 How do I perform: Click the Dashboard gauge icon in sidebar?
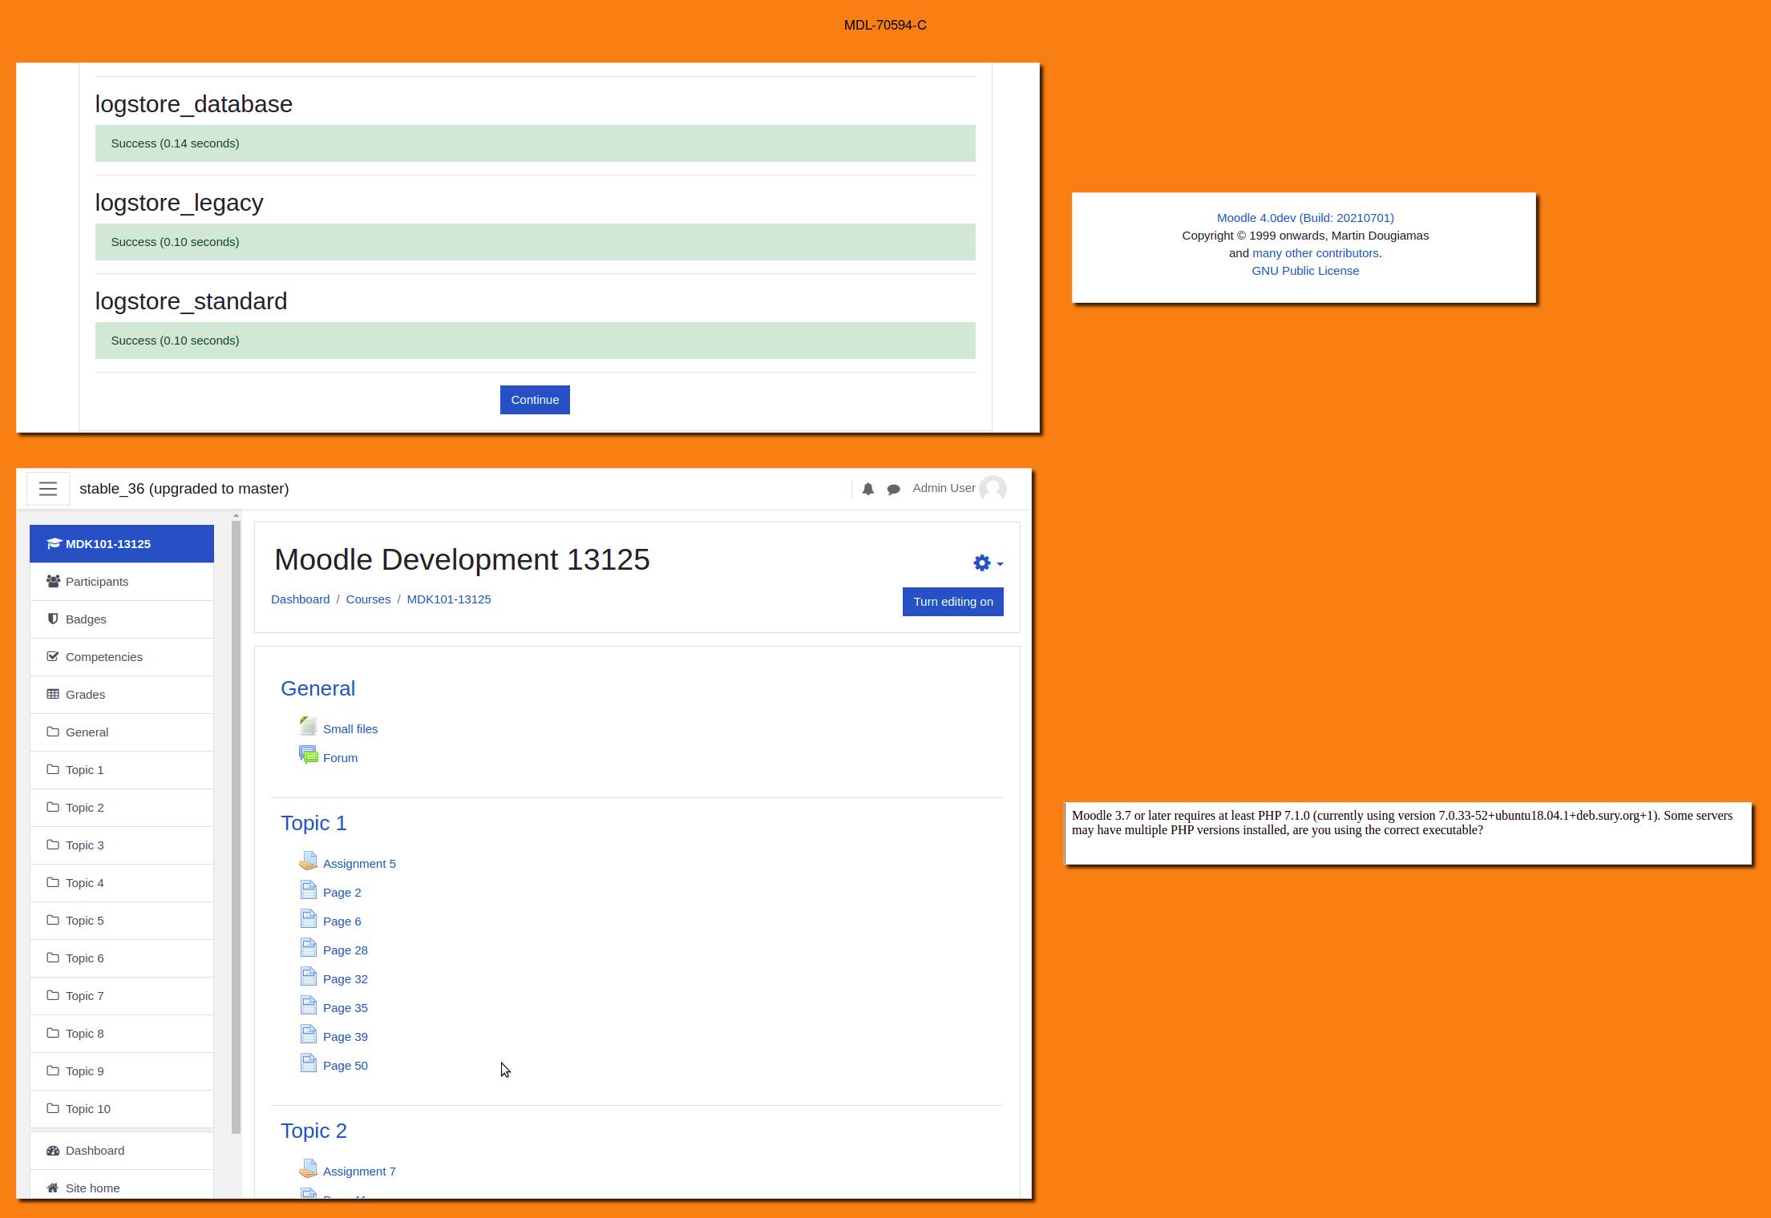pyautogui.click(x=53, y=1151)
